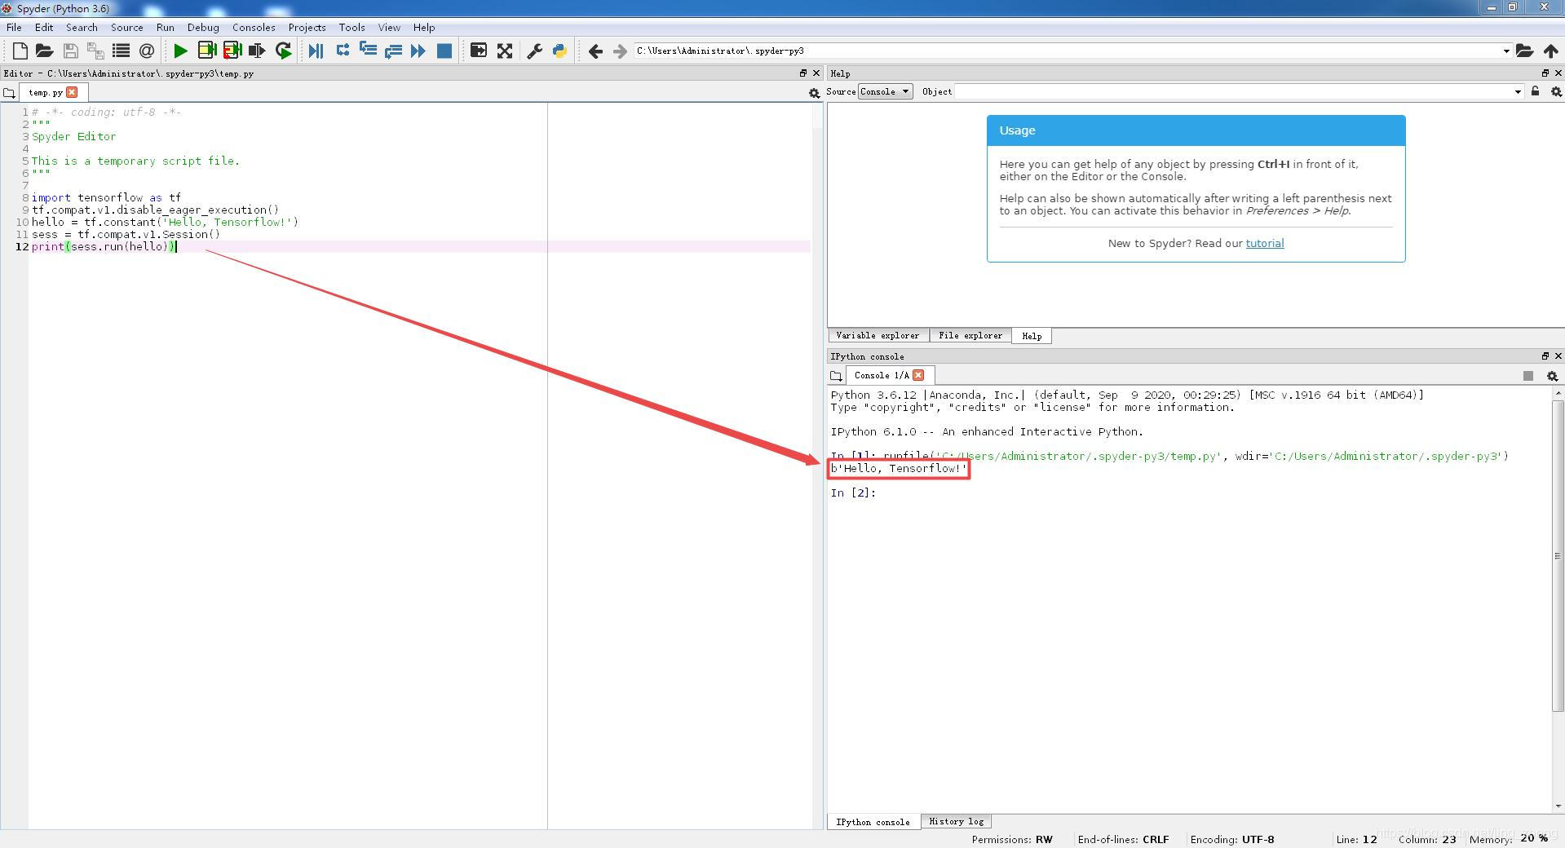The image size is (1565, 848).
Task: Open Editor pane options gear
Action: tap(814, 93)
